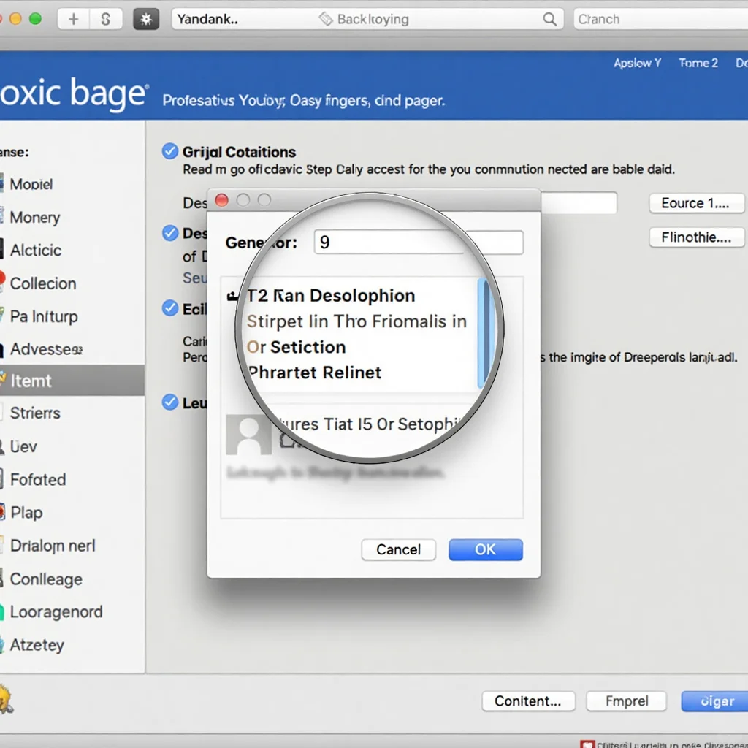The image size is (748, 748).
Task: Close the dialog with the red button
Action: (x=221, y=200)
